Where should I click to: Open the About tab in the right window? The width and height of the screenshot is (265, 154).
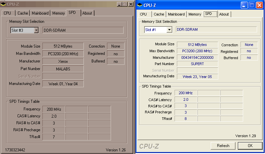pos(224,14)
